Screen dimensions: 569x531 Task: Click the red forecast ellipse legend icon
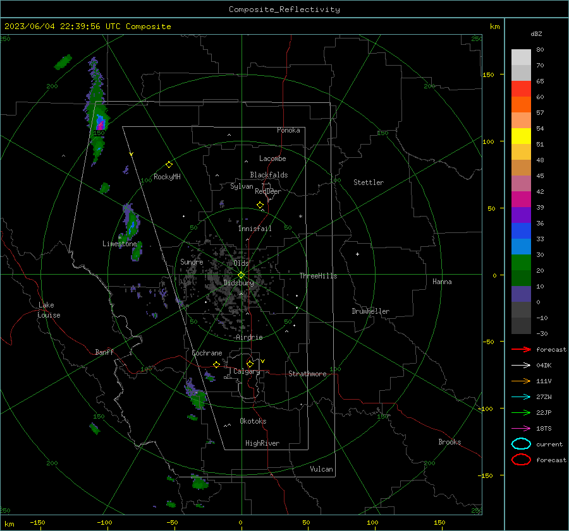(521, 460)
